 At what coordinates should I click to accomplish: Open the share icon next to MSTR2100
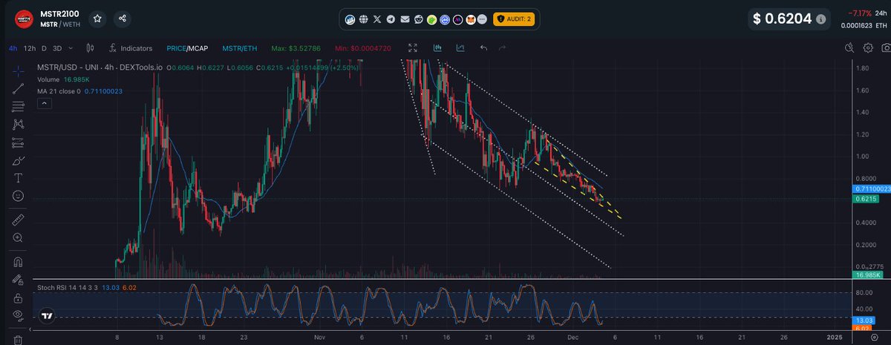(x=122, y=19)
